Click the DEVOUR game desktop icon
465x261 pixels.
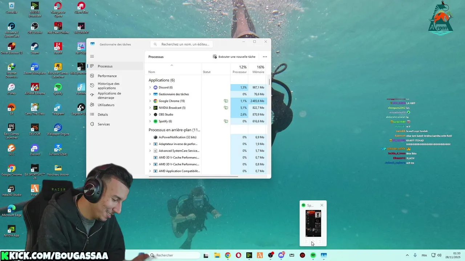coord(35,129)
